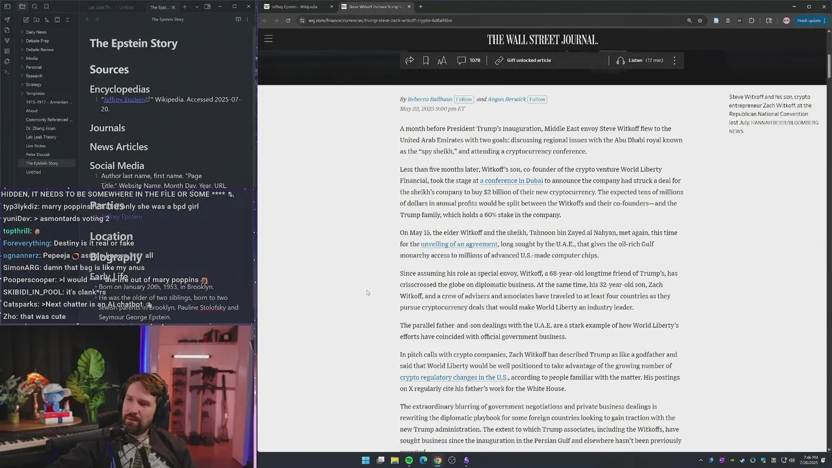Open note more options menu in Obsidian
This screenshot has height=468, width=832.
[248, 19]
